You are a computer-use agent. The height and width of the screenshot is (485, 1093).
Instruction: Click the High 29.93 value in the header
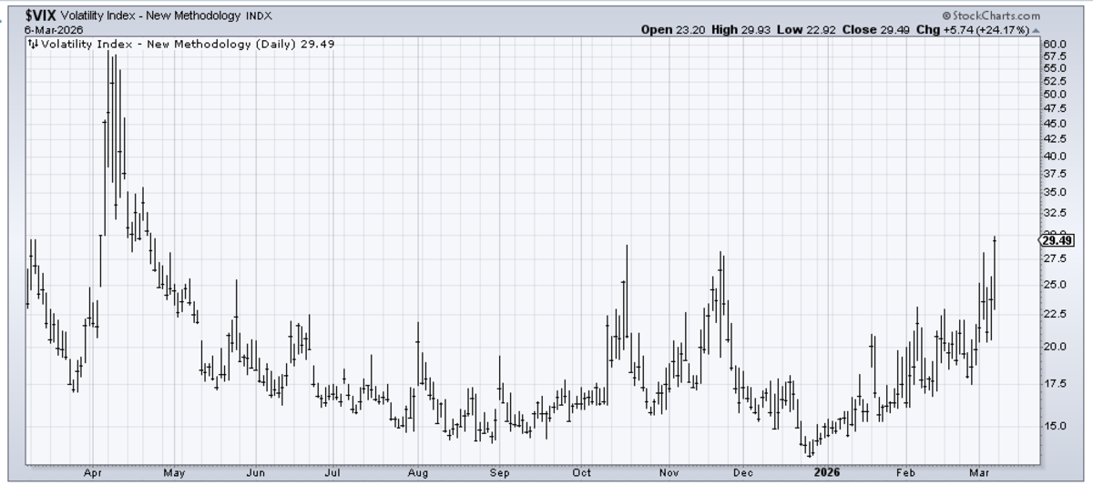739,29
